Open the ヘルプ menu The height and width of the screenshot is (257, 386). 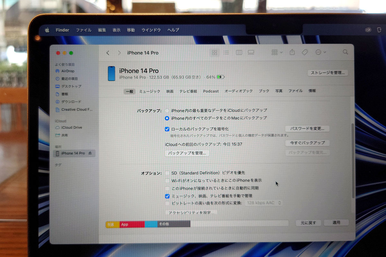(173, 30)
